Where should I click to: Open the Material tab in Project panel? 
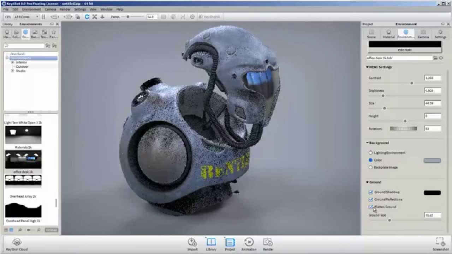tap(388, 34)
